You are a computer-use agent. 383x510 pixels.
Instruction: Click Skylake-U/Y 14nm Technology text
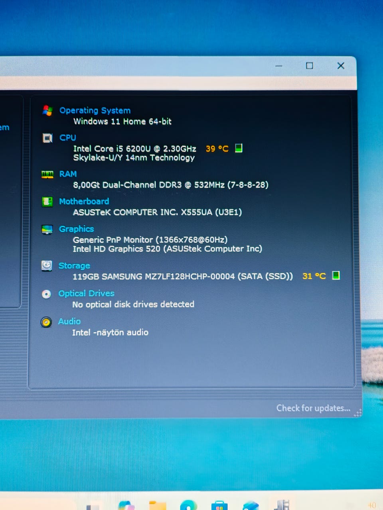134,158
